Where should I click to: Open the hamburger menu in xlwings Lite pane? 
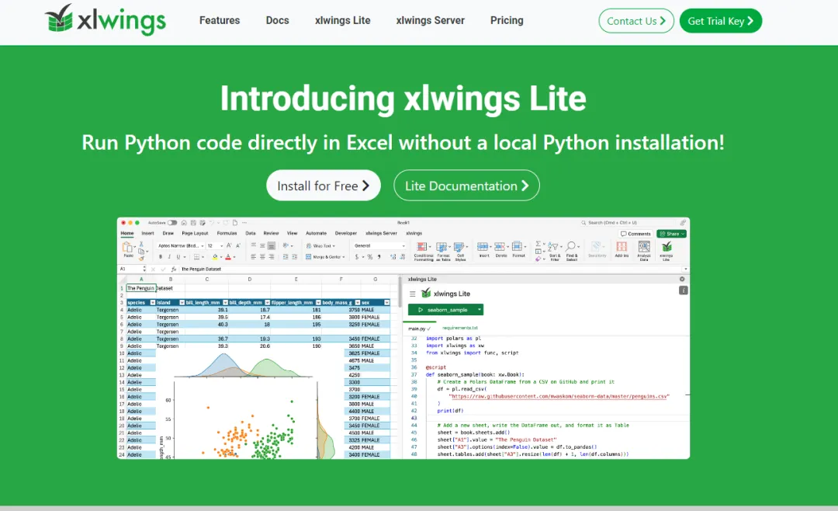pos(413,294)
